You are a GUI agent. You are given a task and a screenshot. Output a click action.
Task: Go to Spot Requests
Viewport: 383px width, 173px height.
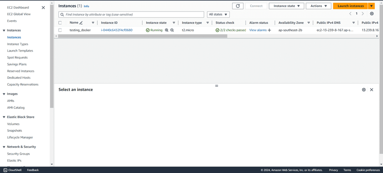[17, 58]
